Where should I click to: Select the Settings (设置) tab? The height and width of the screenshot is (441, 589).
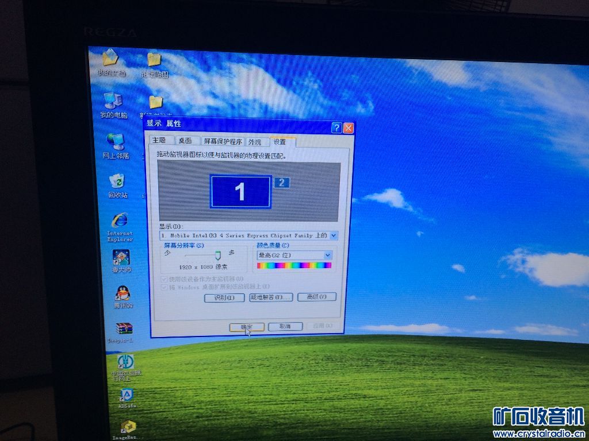pos(282,141)
